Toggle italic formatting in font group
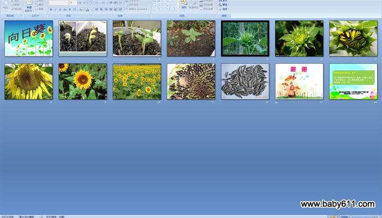 (x=55, y=9)
